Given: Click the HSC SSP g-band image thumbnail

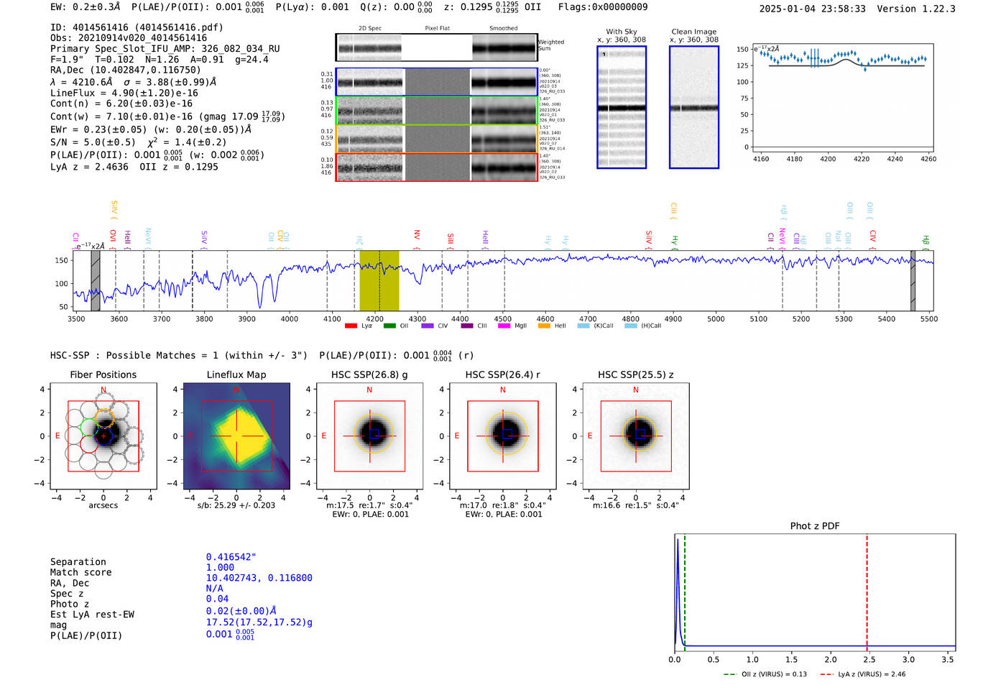Looking at the screenshot, I should (369, 436).
